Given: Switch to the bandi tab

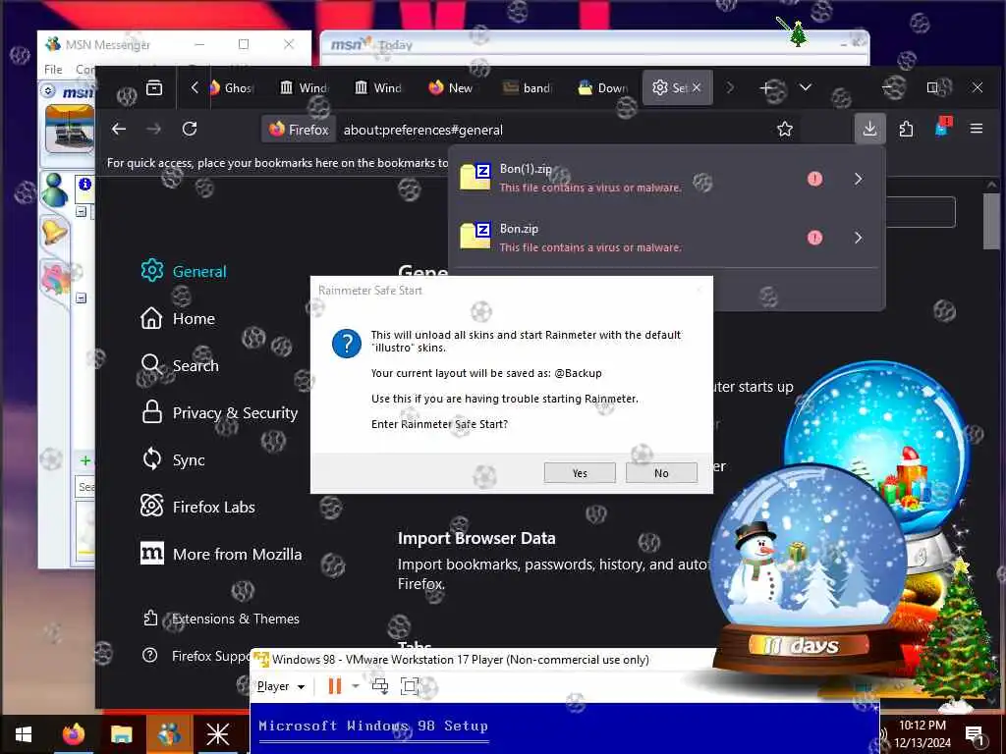Looking at the screenshot, I should 528,87.
